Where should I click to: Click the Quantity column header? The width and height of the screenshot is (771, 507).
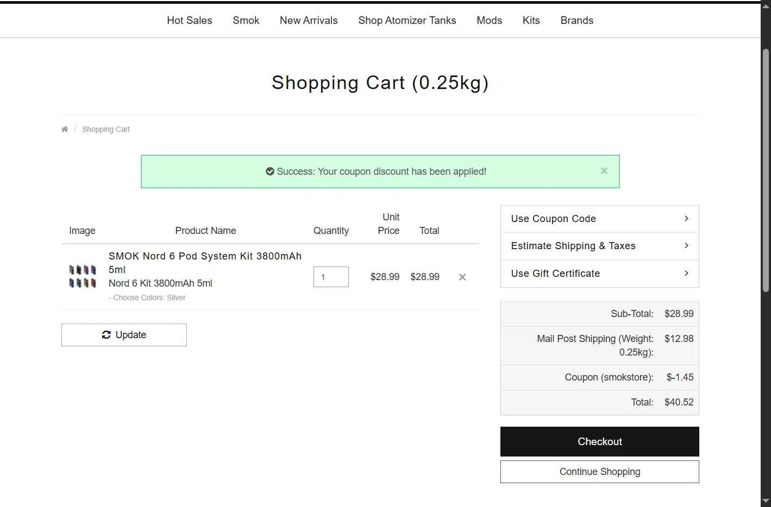coord(331,231)
